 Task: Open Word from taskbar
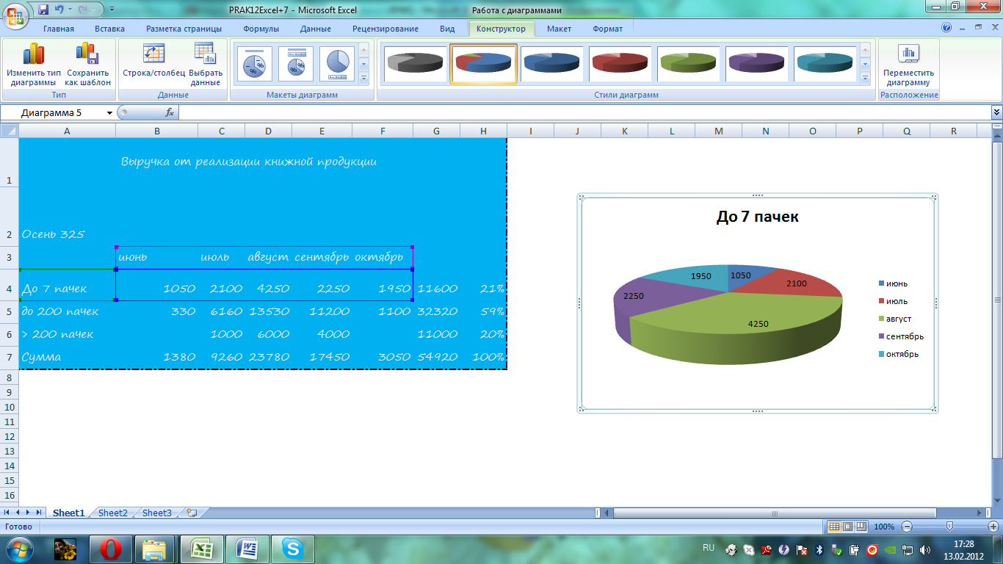247,549
